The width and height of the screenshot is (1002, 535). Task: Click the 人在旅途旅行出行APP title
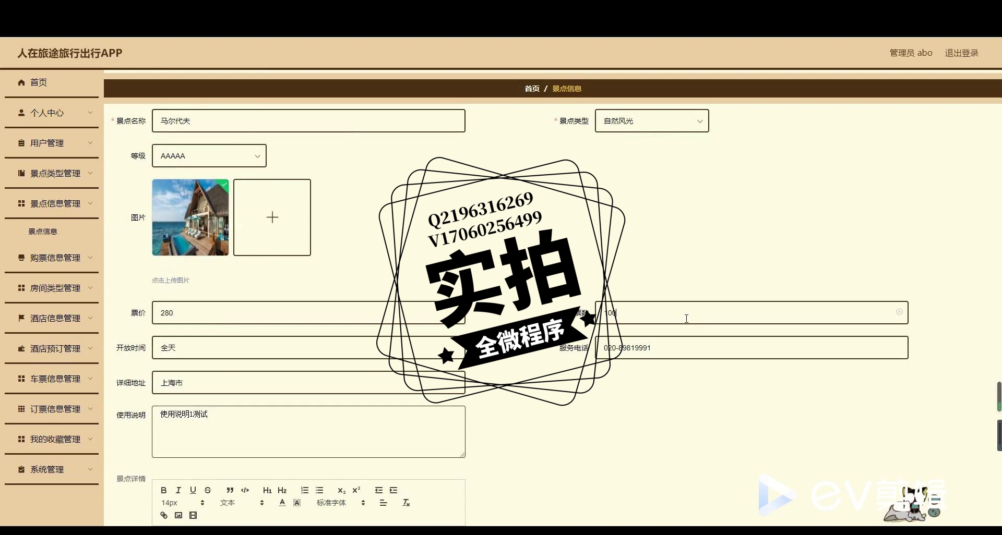pyautogui.click(x=70, y=53)
